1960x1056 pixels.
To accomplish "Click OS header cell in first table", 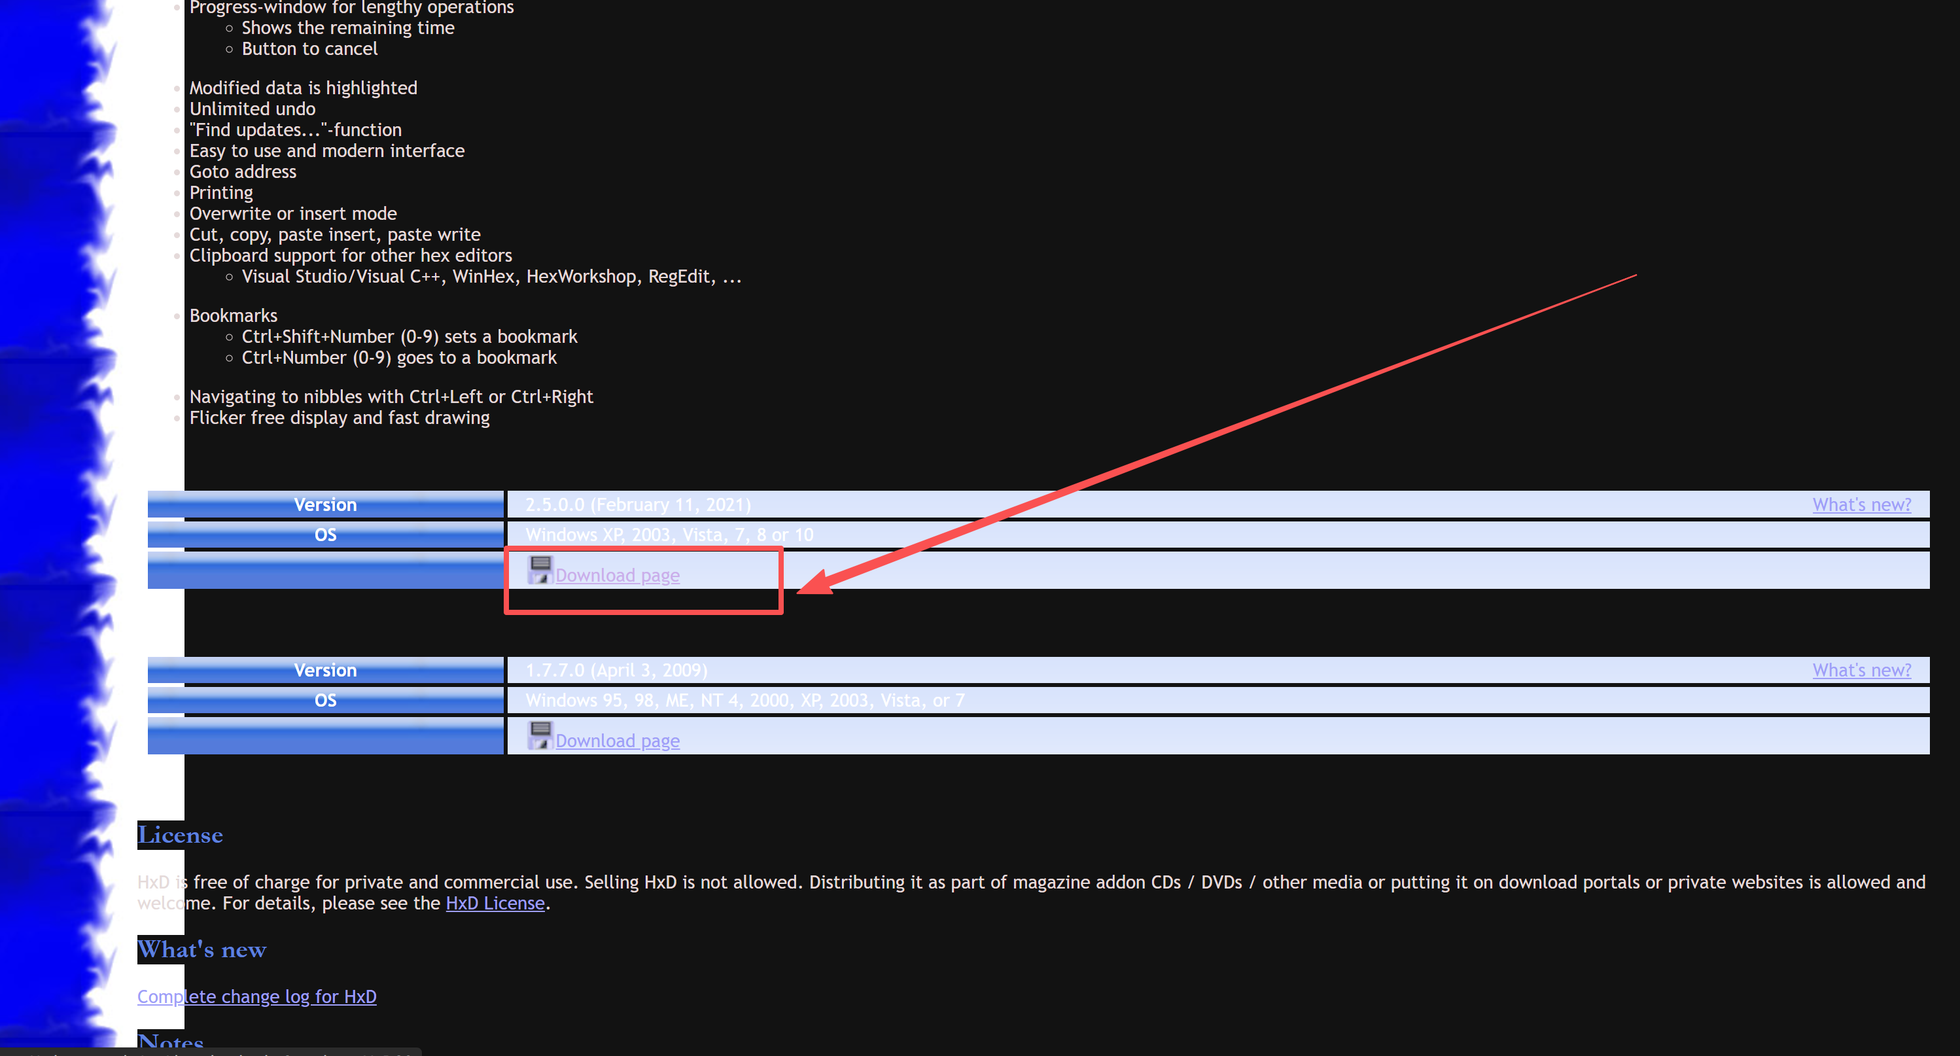I will (325, 535).
